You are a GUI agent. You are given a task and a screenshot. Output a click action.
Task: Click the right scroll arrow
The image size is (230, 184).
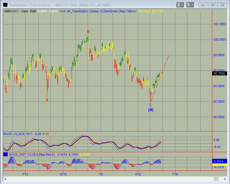coord(225,179)
